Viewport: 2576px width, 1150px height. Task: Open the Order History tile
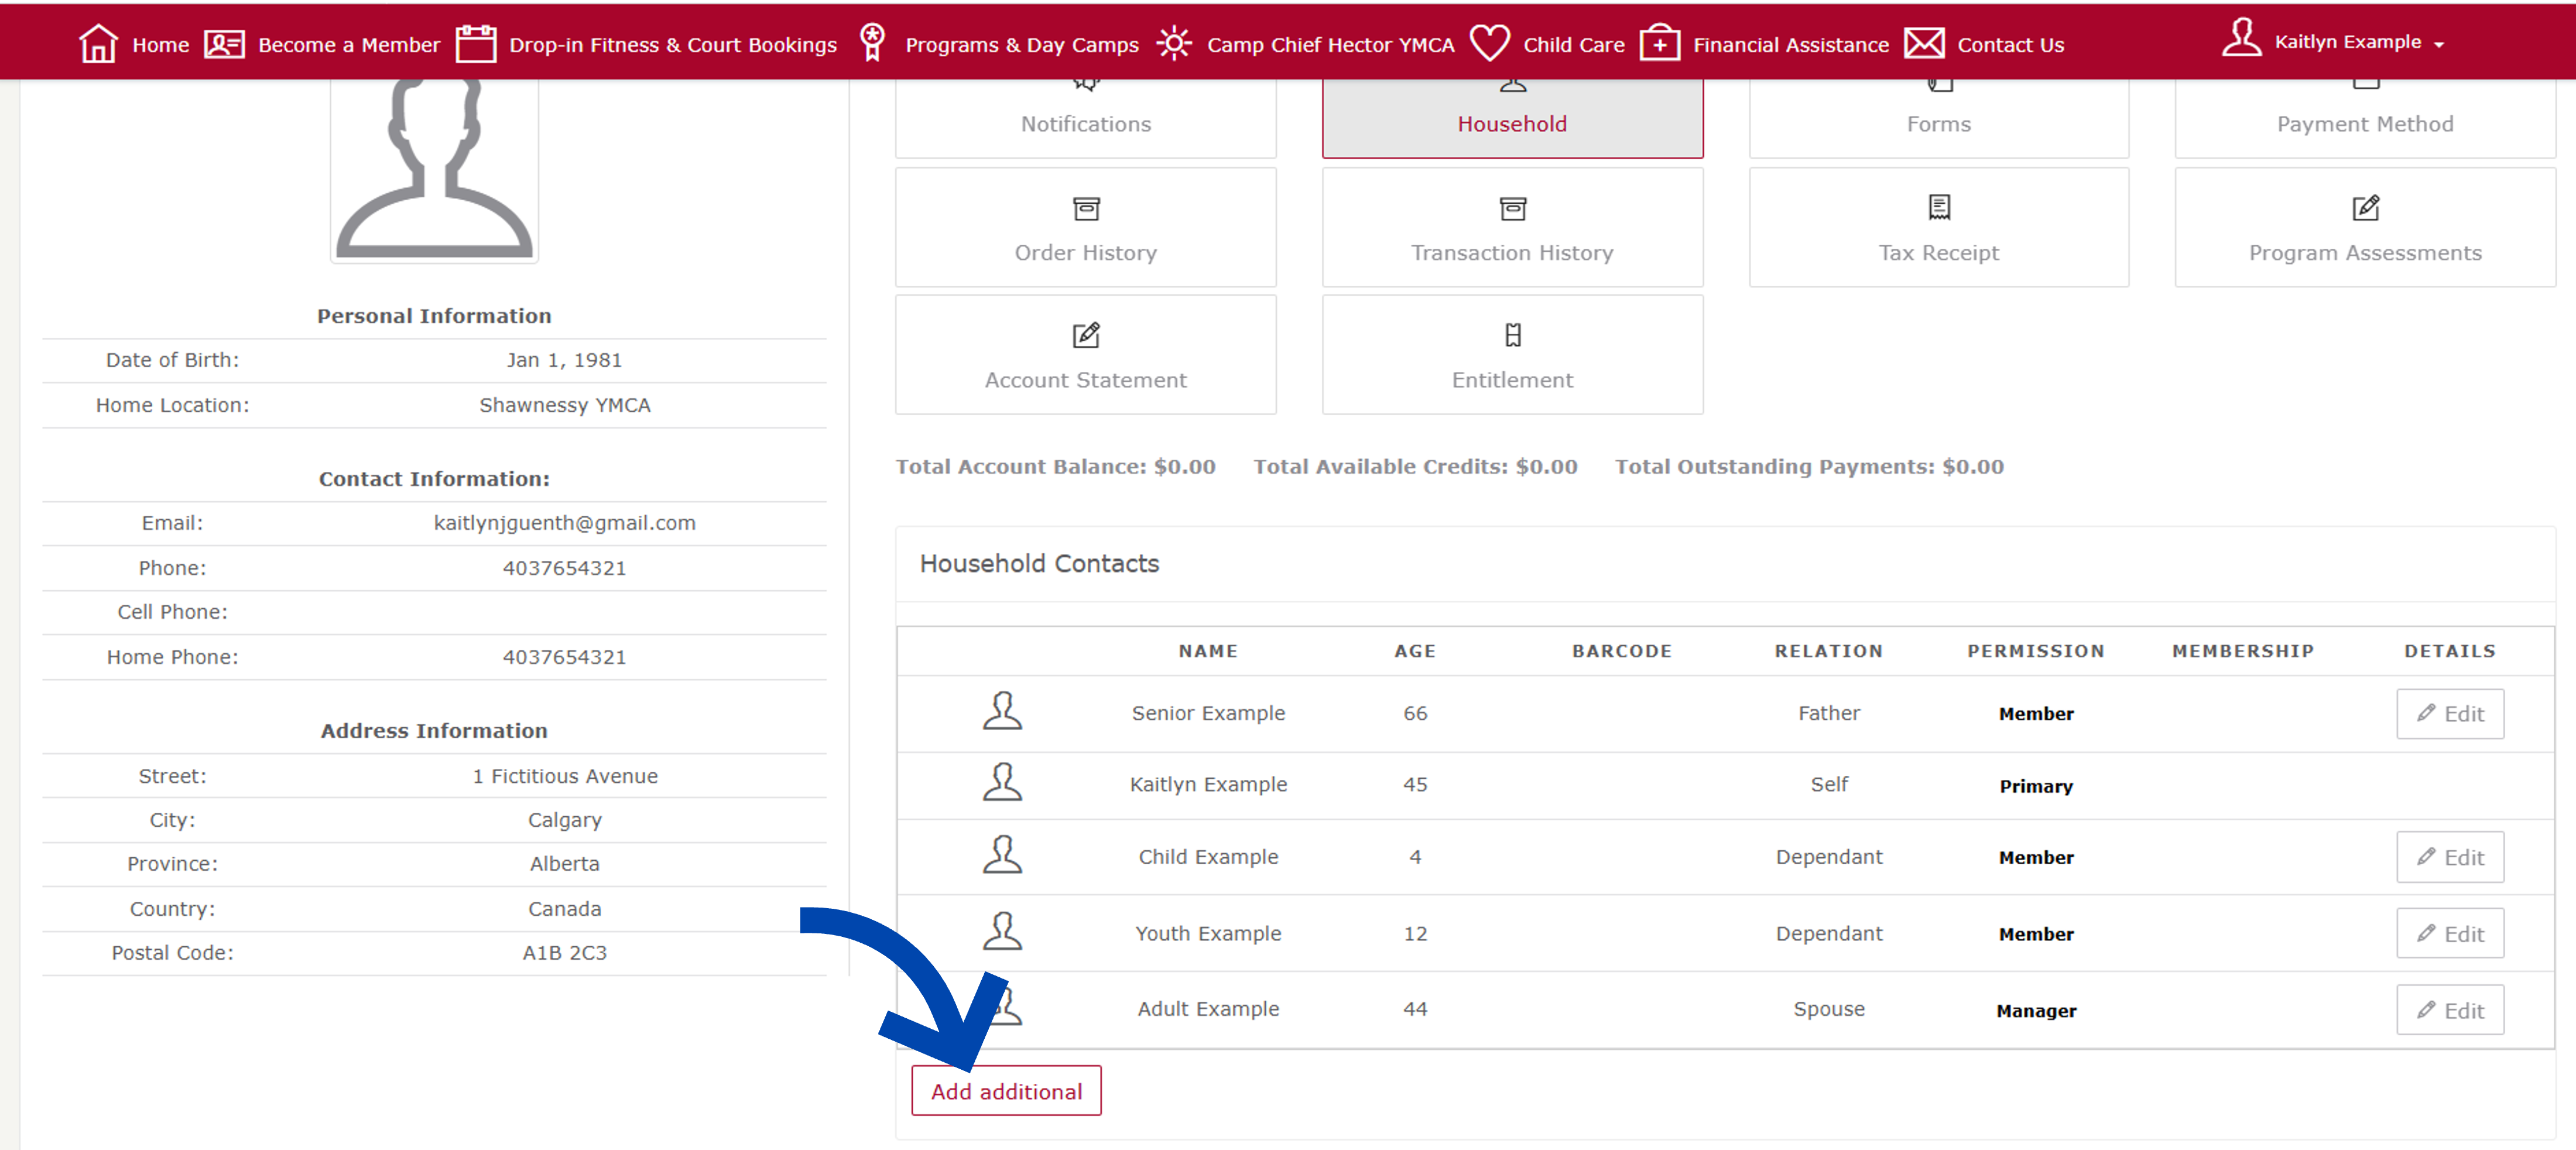tap(1085, 228)
